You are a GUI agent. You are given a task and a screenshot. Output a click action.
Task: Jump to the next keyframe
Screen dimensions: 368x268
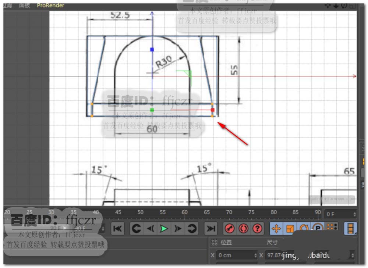pyautogui.click(x=191, y=228)
